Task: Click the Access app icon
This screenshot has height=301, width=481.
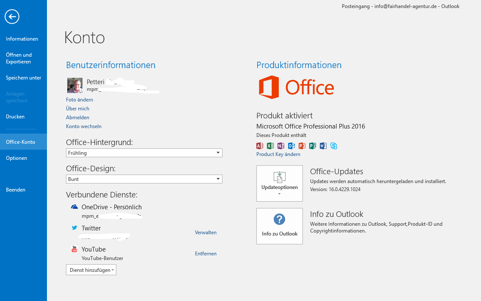Action: (259, 146)
